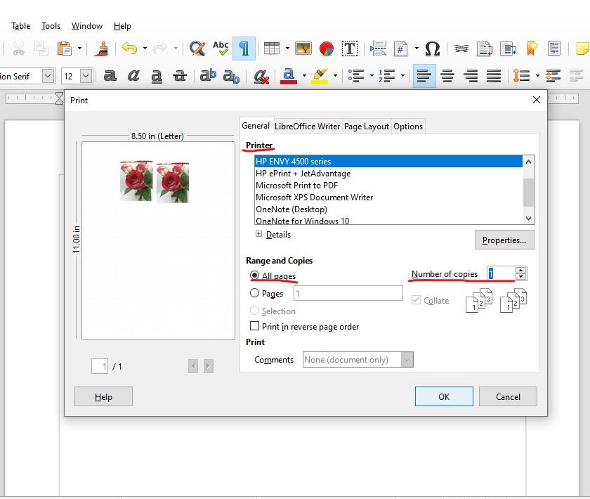Select the All pages radio button
590x499 pixels.
point(256,277)
